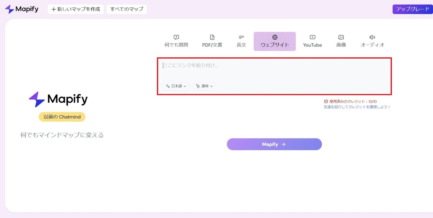The image size is (433, 218).
Task: Open 友達を紹介してクレジットを獲得しよう link
Action: pyautogui.click(x=356, y=107)
